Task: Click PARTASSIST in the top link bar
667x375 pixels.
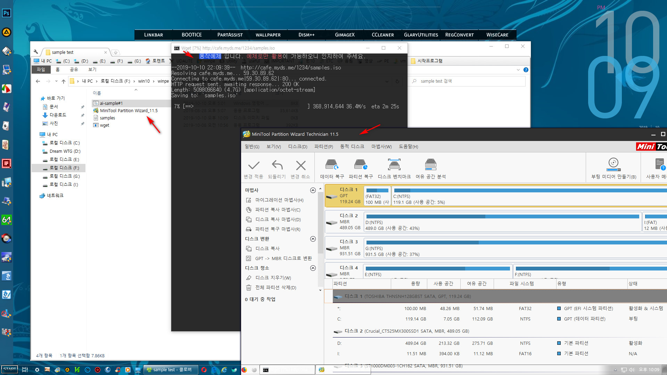Action: tap(230, 35)
